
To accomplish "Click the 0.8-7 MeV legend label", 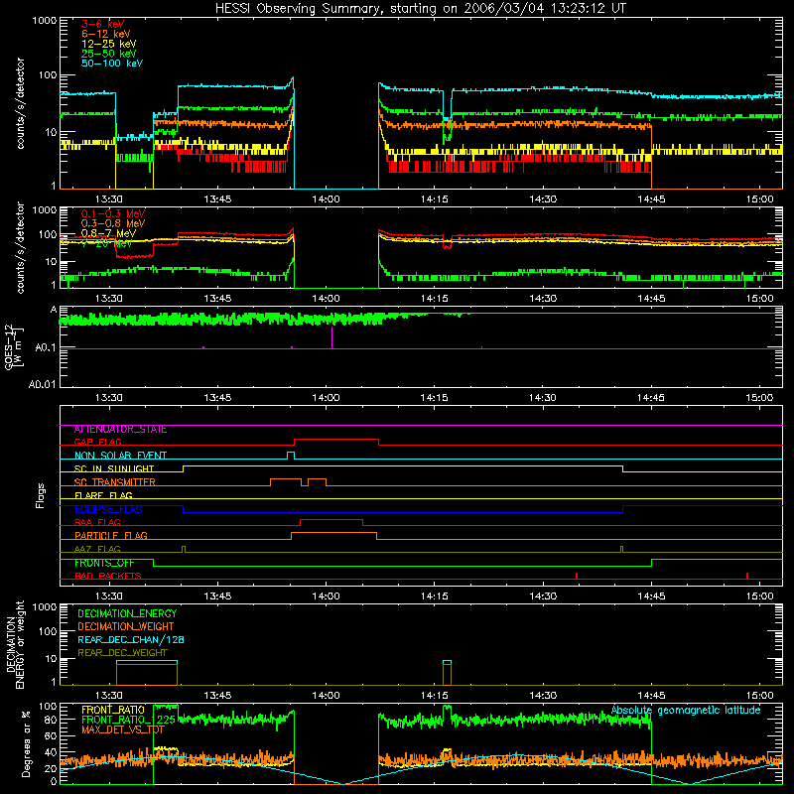I will pos(108,233).
